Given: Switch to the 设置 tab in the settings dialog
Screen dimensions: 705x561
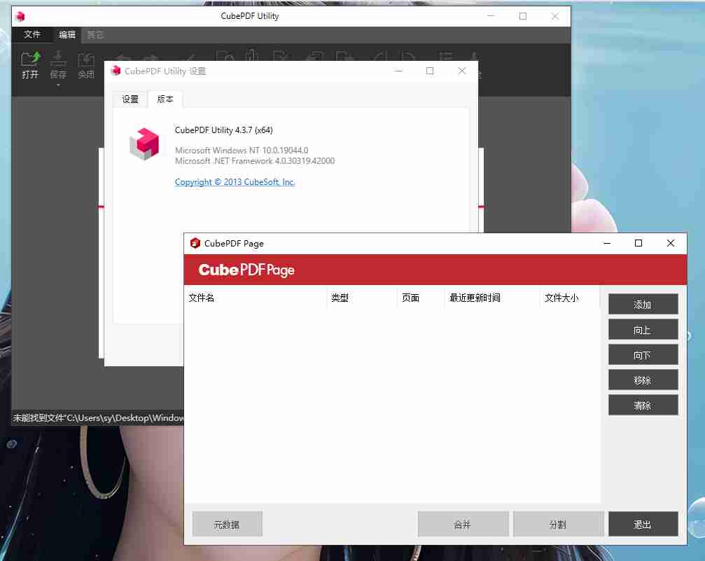Looking at the screenshot, I should point(130,99).
